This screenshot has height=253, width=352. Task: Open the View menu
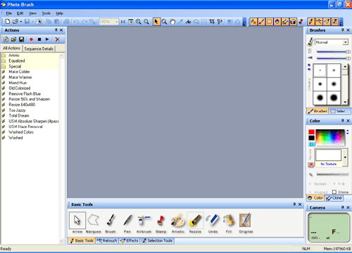32,13
